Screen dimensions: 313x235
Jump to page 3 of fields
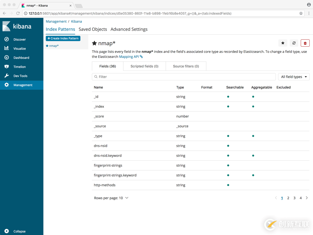(295, 198)
